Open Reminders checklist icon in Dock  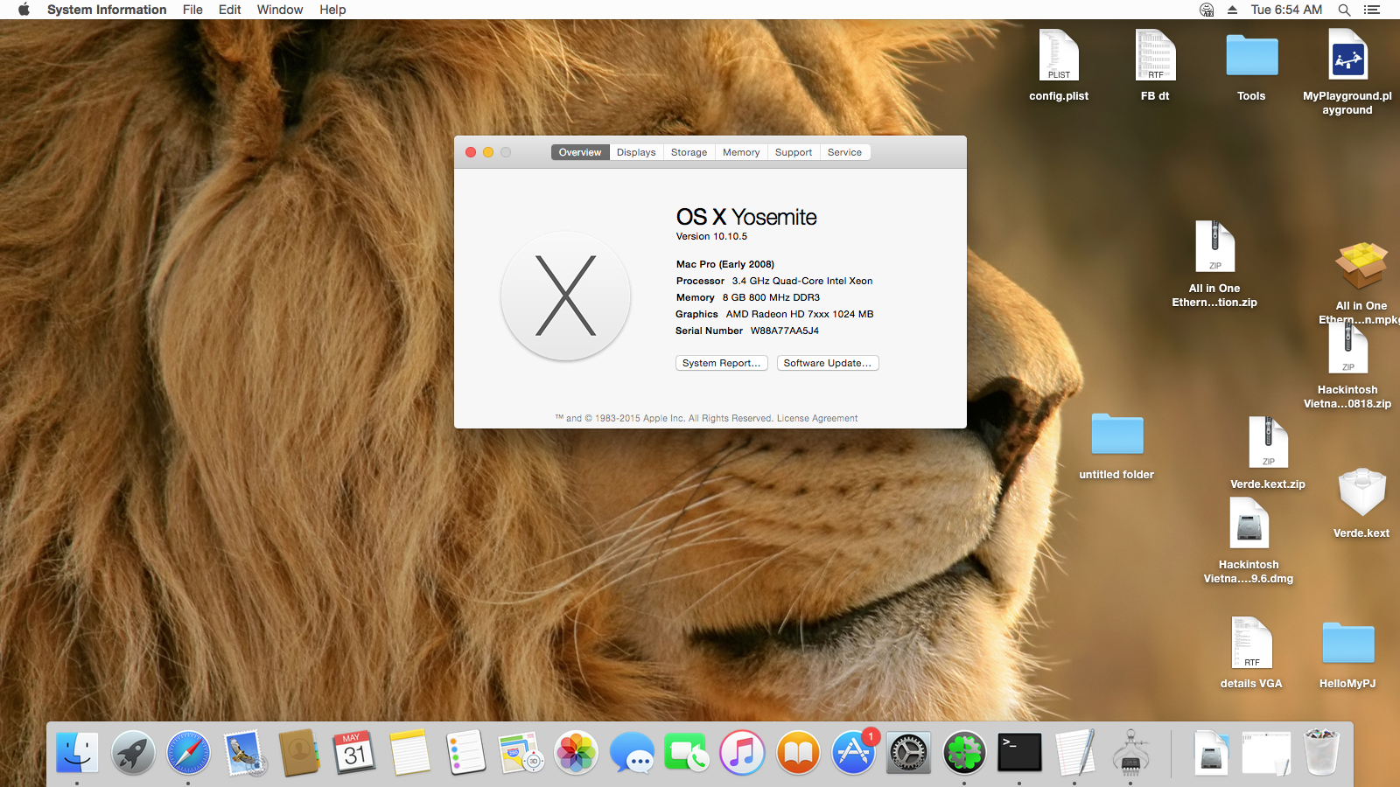click(465, 752)
